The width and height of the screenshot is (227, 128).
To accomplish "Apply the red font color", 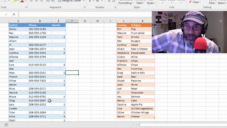I will tap(22, 1).
